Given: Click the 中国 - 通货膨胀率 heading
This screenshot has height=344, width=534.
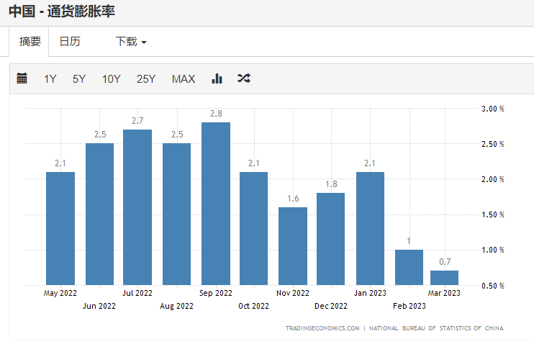Looking at the screenshot, I should (62, 12).
